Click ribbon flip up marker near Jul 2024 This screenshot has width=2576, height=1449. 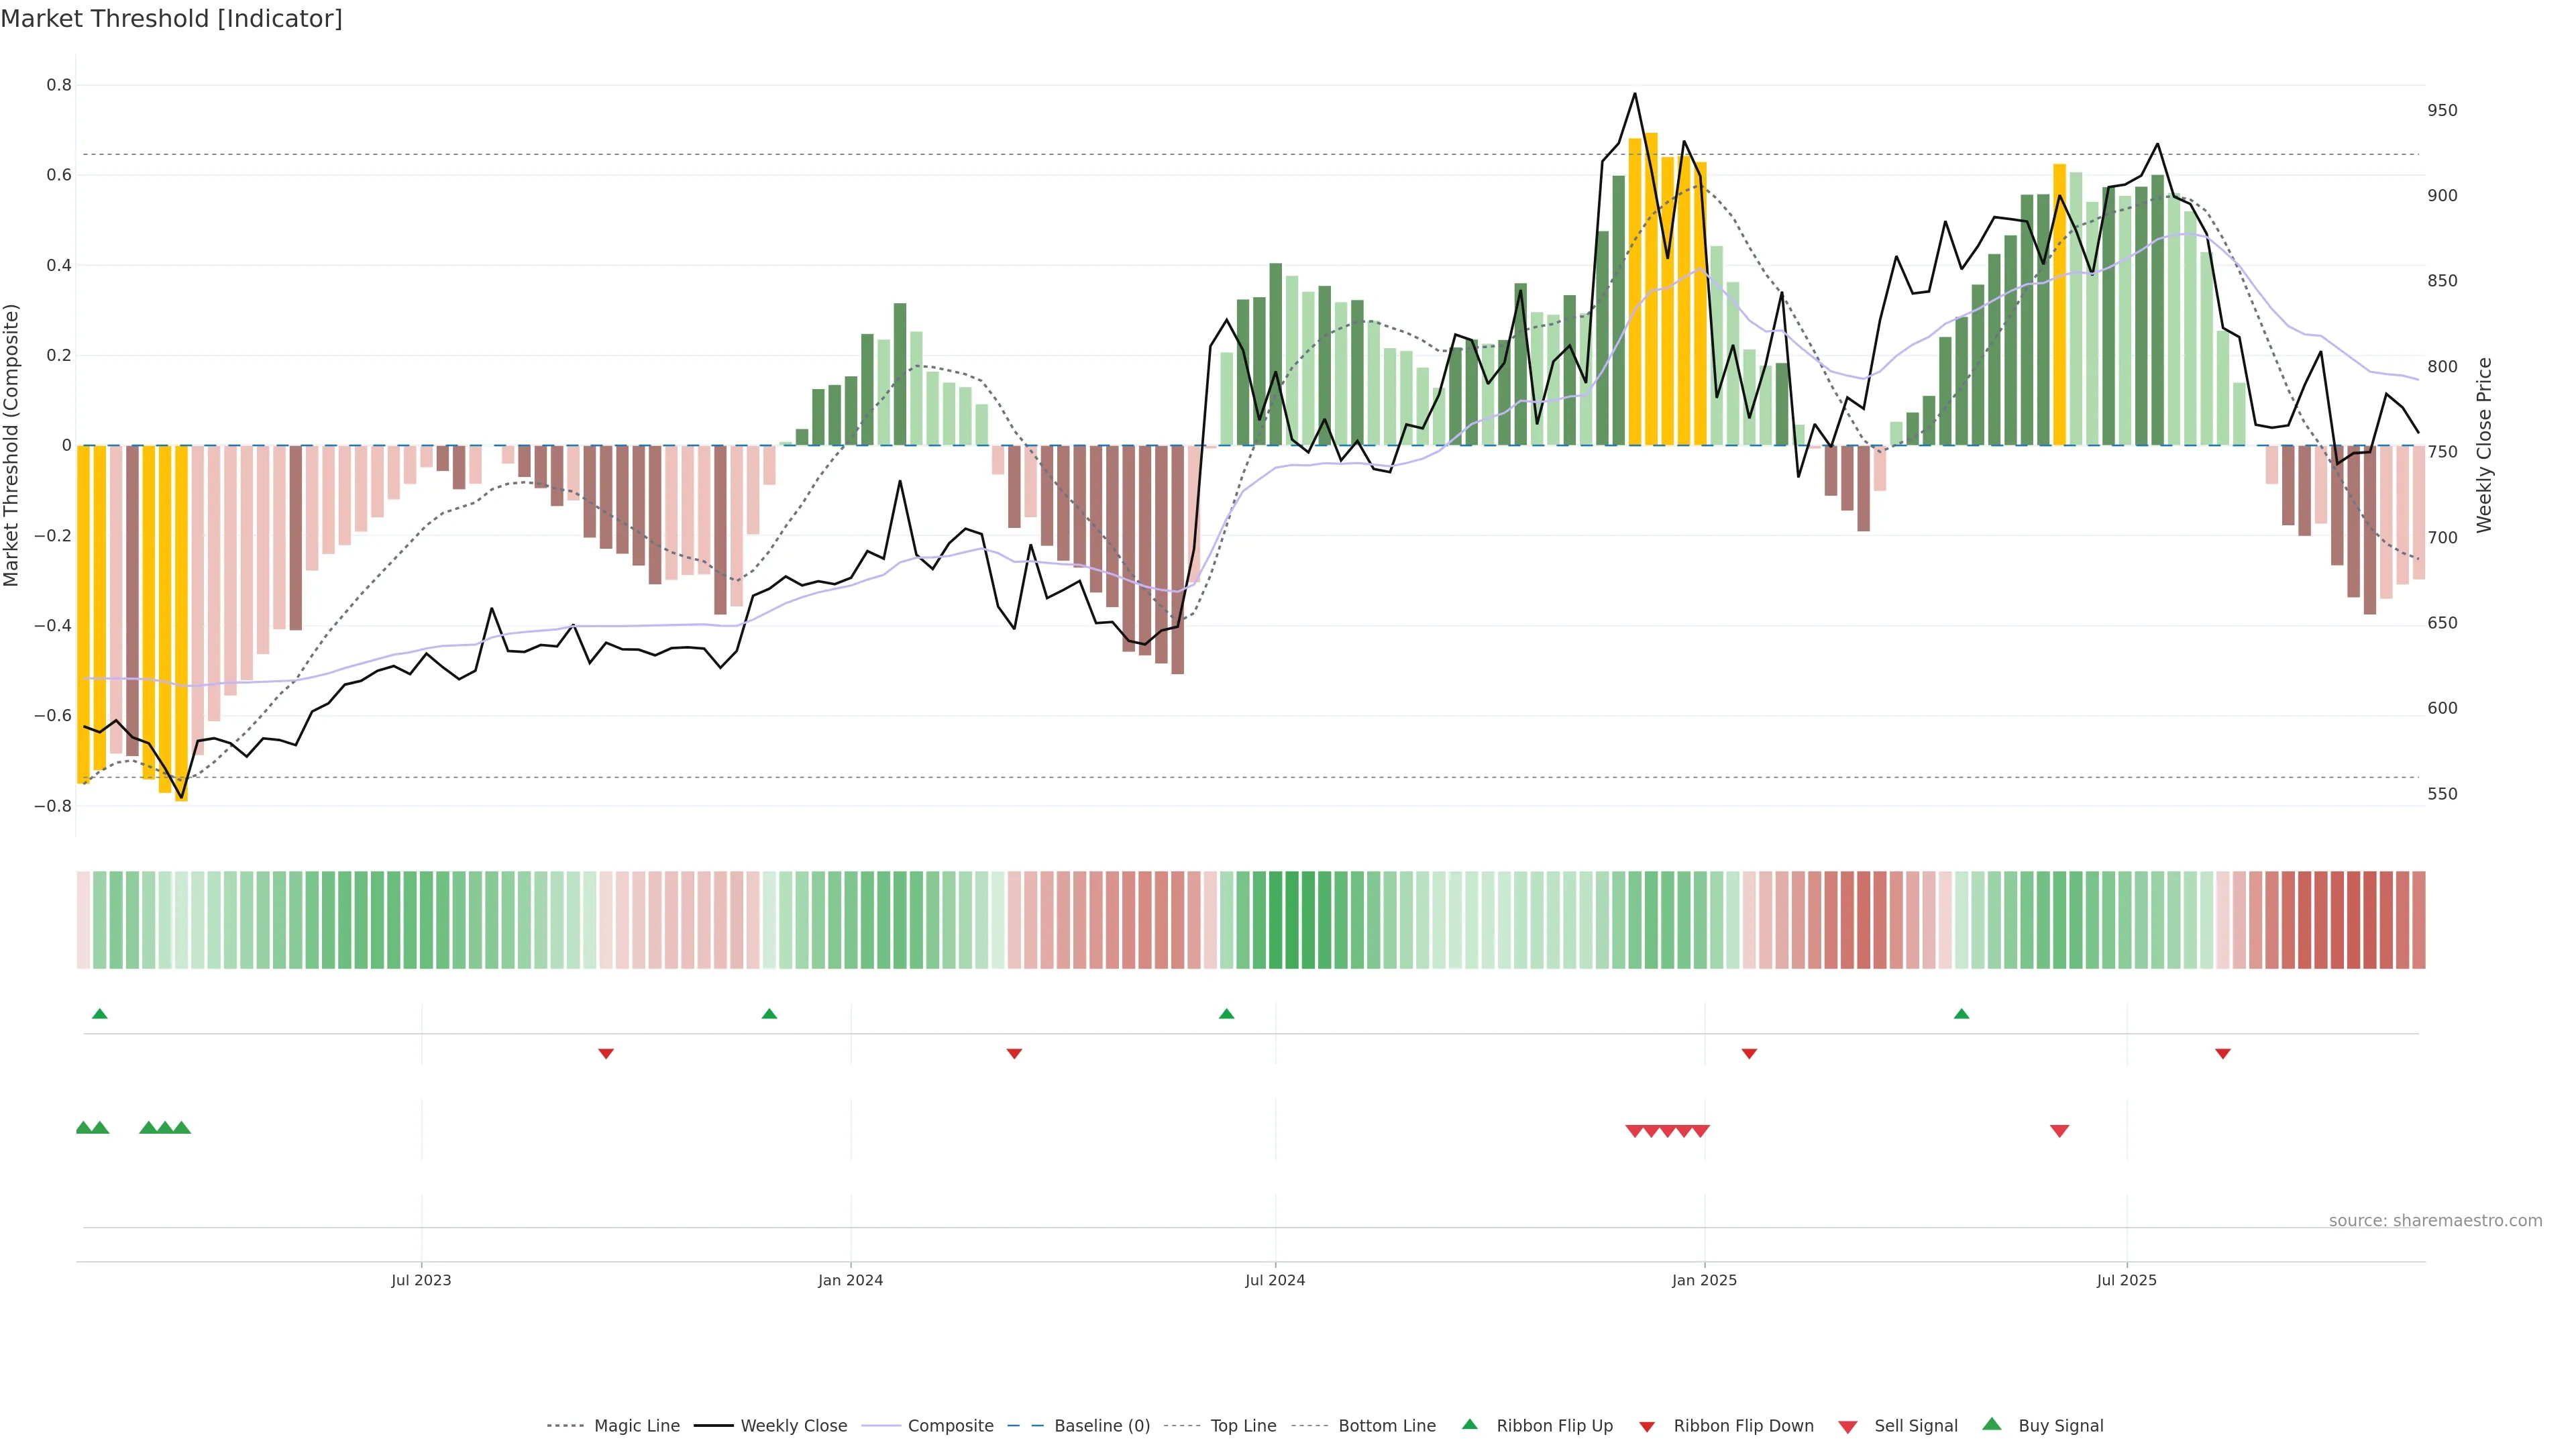(x=1226, y=1014)
